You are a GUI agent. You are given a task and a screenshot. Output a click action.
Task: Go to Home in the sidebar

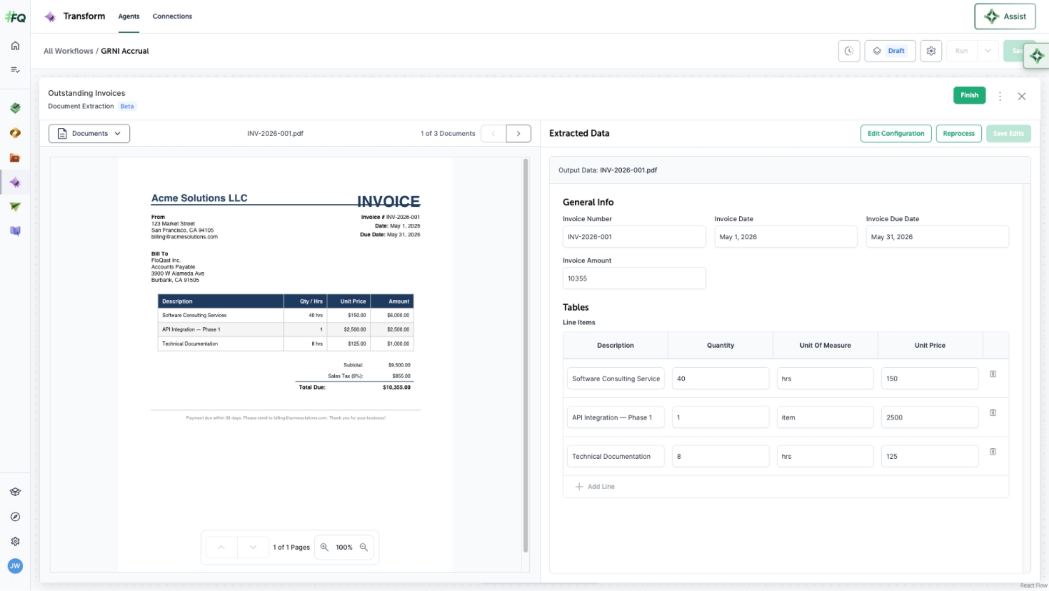click(x=15, y=46)
